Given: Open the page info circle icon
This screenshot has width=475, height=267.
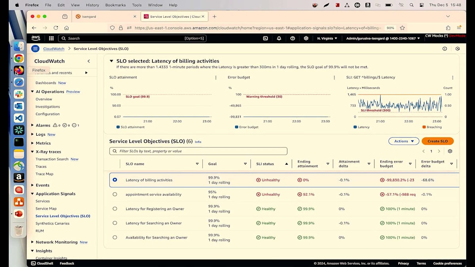Looking at the screenshot, I should [445, 49].
